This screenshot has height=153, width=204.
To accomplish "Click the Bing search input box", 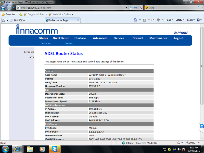I will pyautogui.click(x=172, y=8).
